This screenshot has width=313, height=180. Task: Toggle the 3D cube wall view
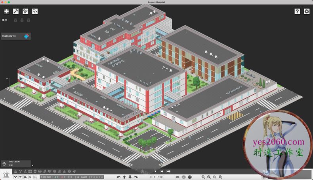point(190,177)
